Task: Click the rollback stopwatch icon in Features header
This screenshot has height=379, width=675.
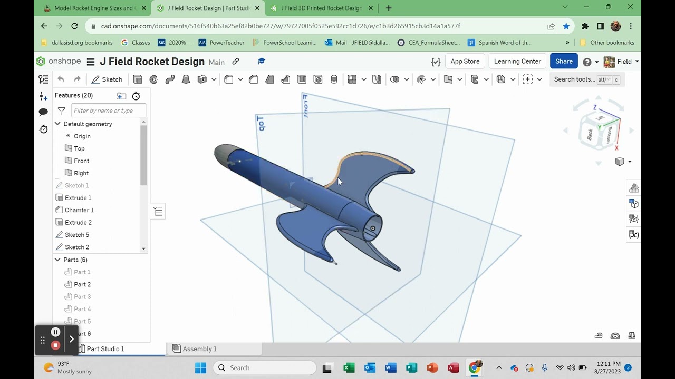Action: (136, 96)
